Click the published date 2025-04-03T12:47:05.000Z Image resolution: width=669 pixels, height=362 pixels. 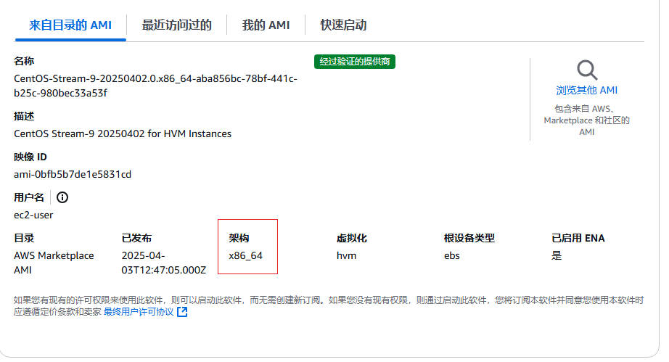164,263
